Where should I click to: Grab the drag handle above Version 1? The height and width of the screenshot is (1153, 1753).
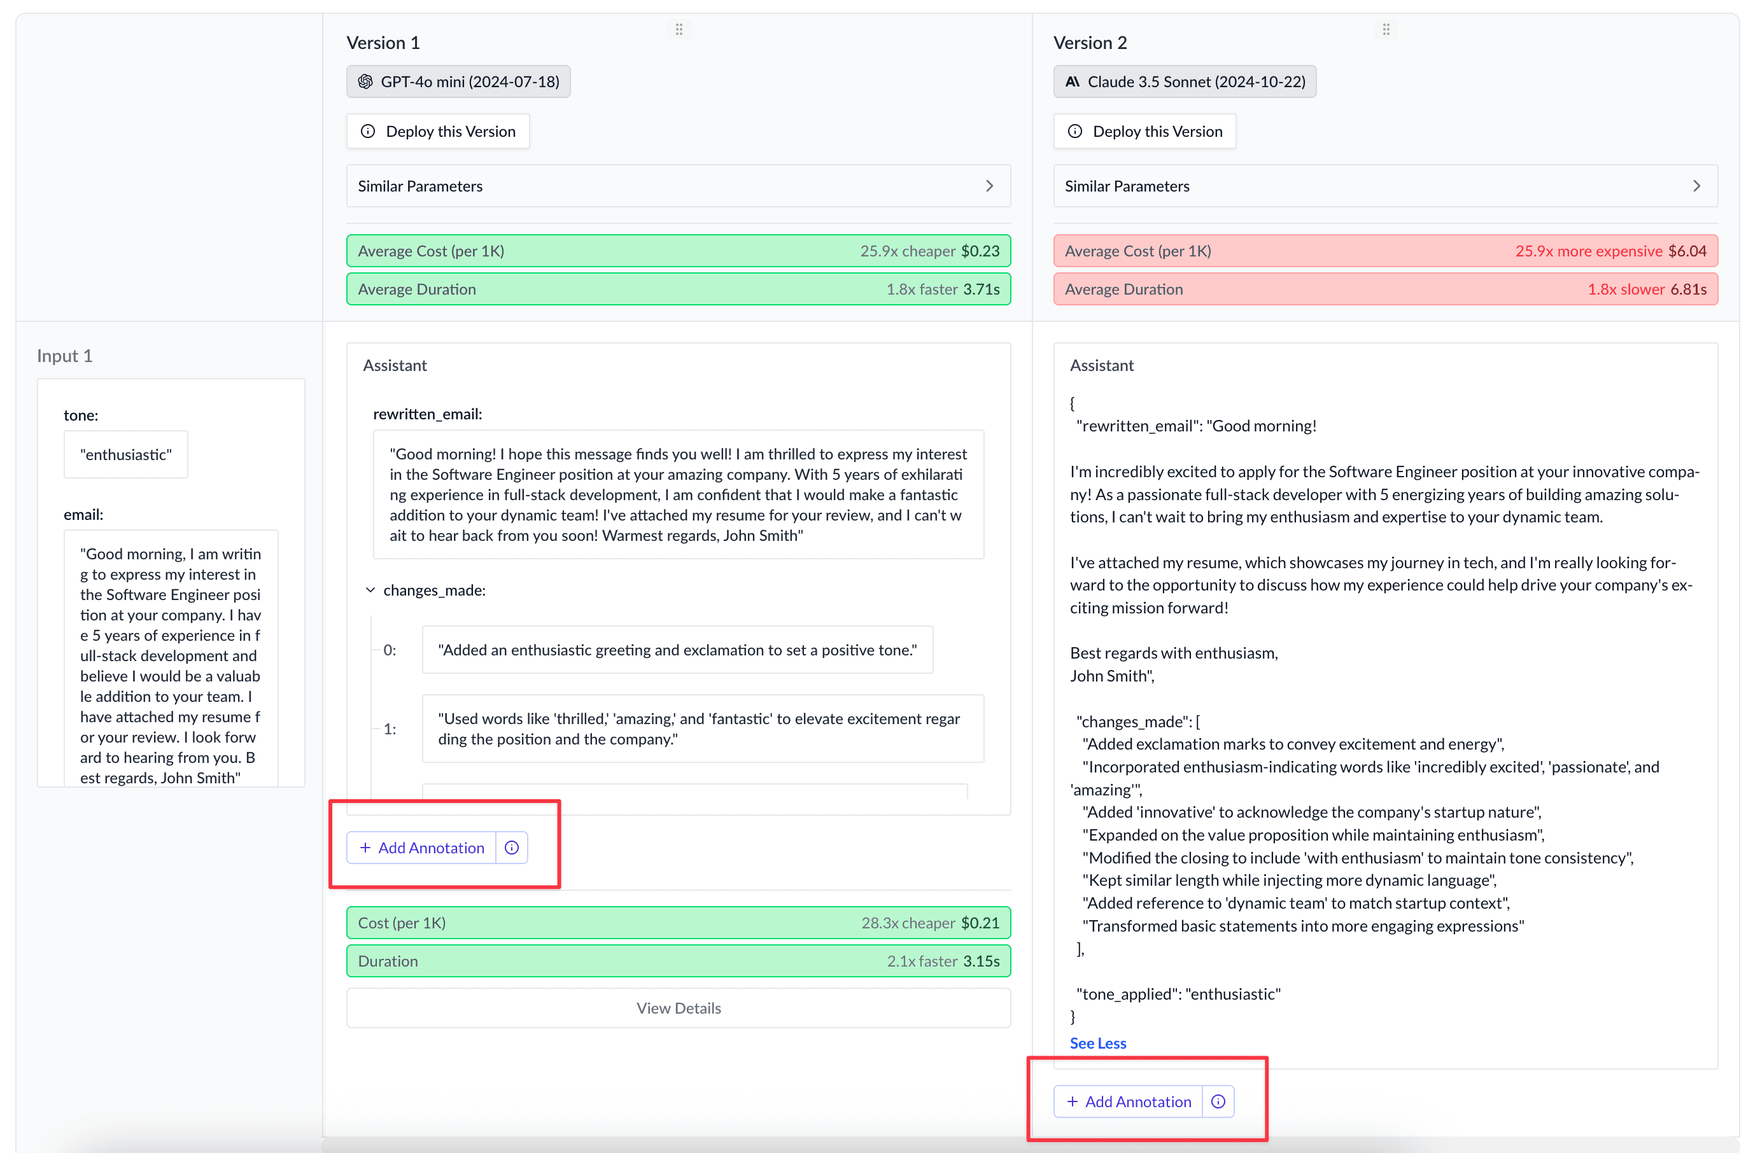[679, 29]
